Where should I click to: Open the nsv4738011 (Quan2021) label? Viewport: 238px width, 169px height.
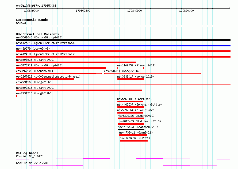click(x=136, y=132)
